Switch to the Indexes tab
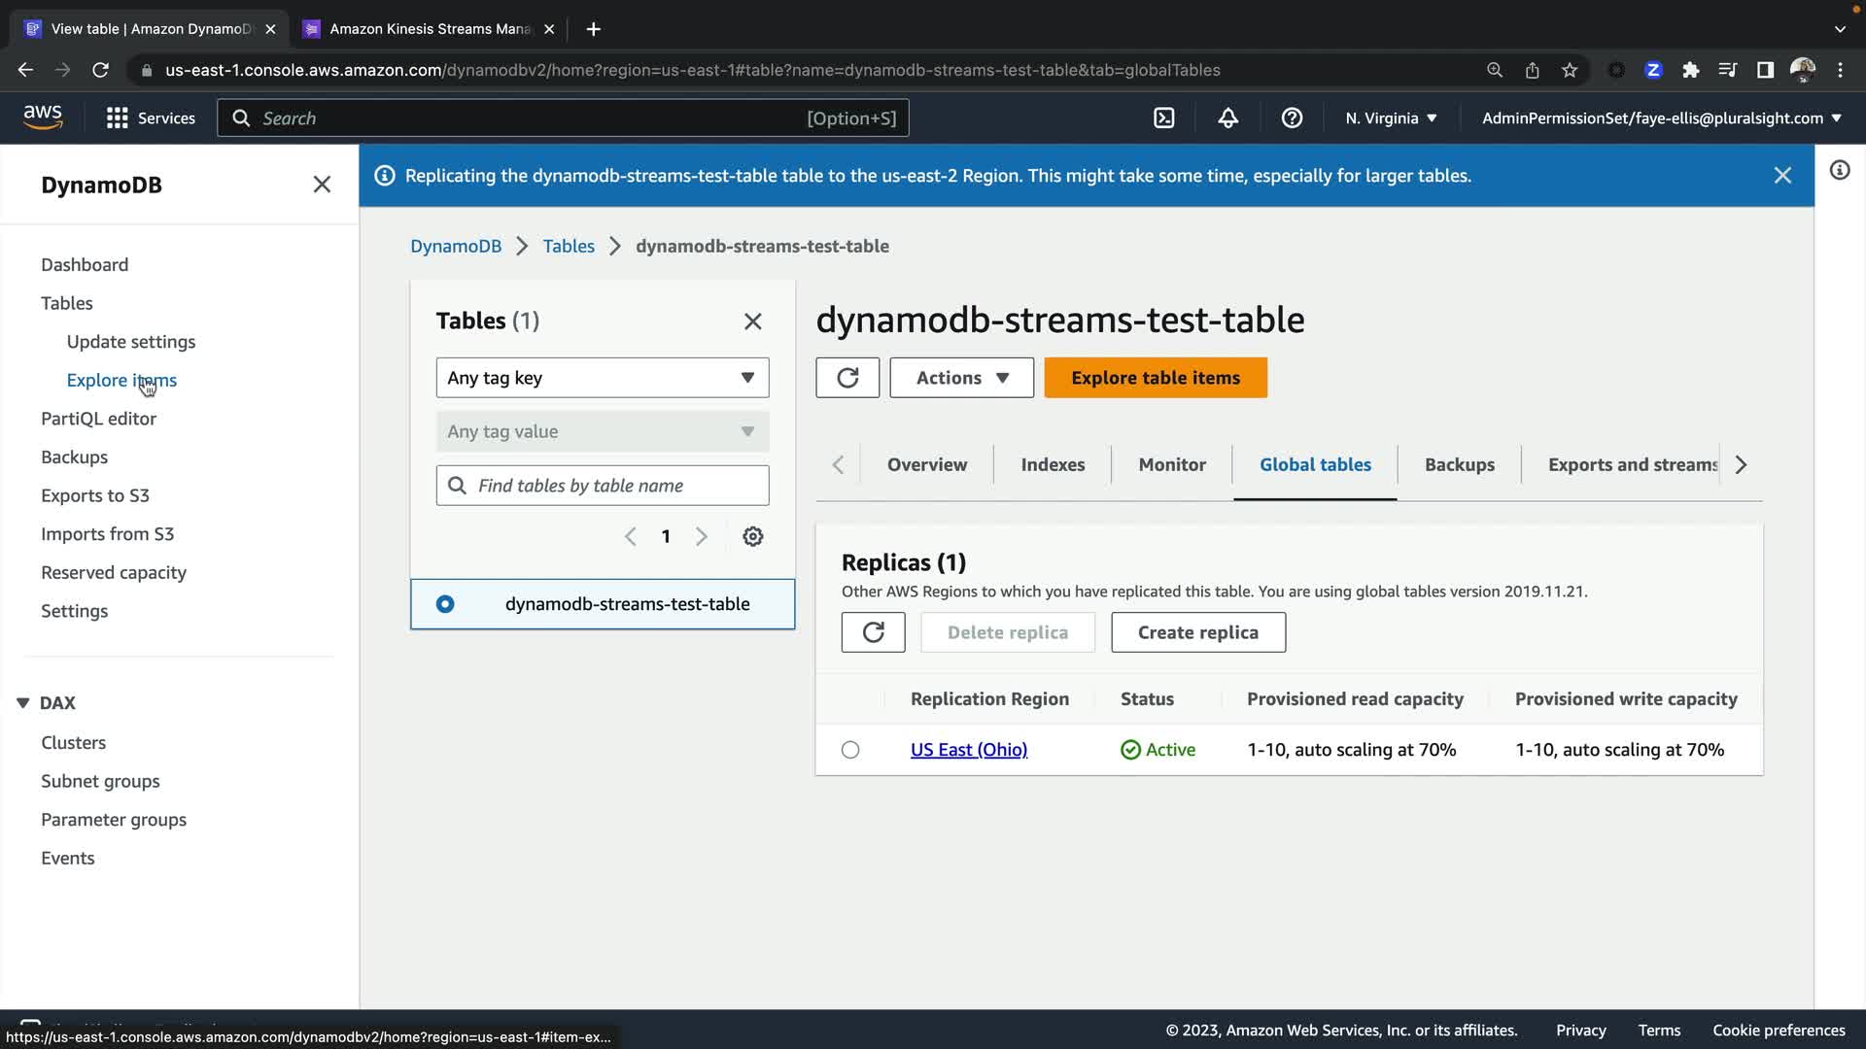Viewport: 1866px width, 1049px height. (1053, 464)
